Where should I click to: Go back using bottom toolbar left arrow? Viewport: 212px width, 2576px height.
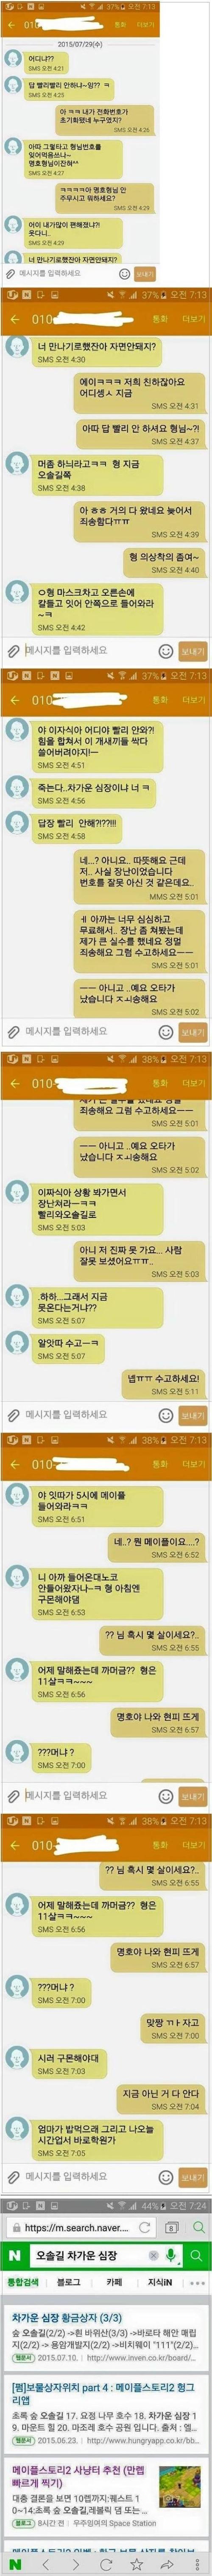(46, 2565)
